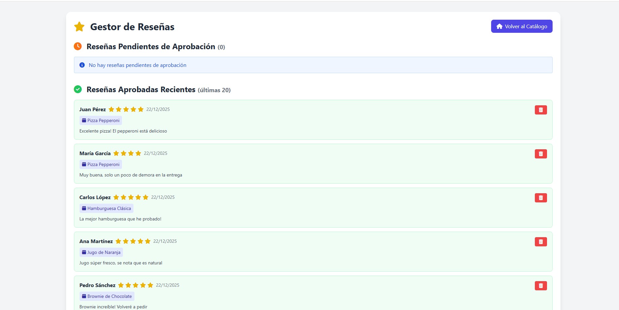Remove Carlos López's review via trash button
Image resolution: width=619 pixels, height=310 pixels.
(540, 198)
